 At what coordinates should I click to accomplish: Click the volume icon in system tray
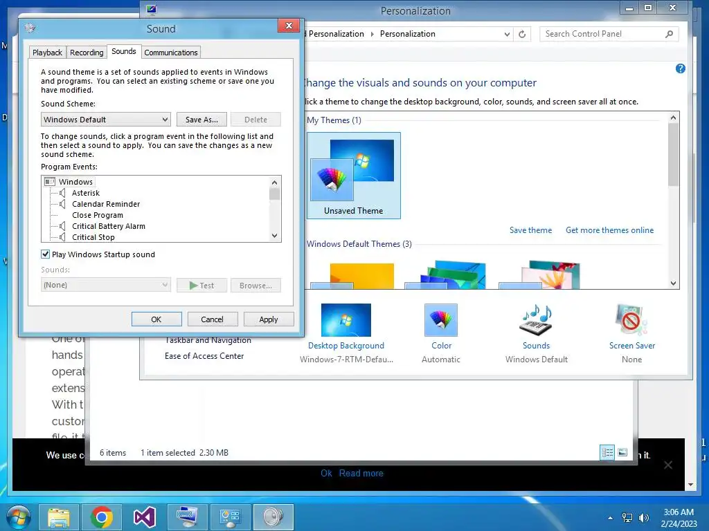point(644,518)
